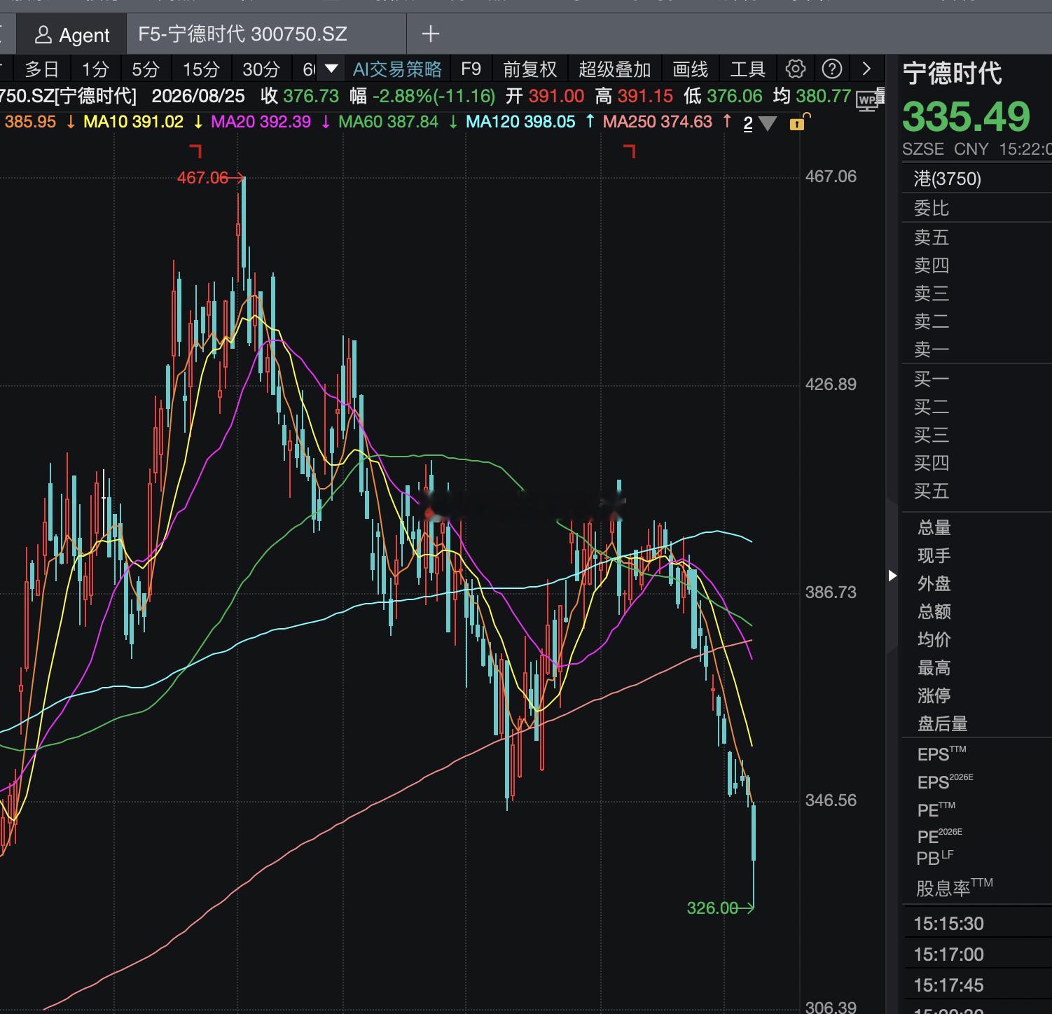Click the second red event flag above the chart

point(630,151)
